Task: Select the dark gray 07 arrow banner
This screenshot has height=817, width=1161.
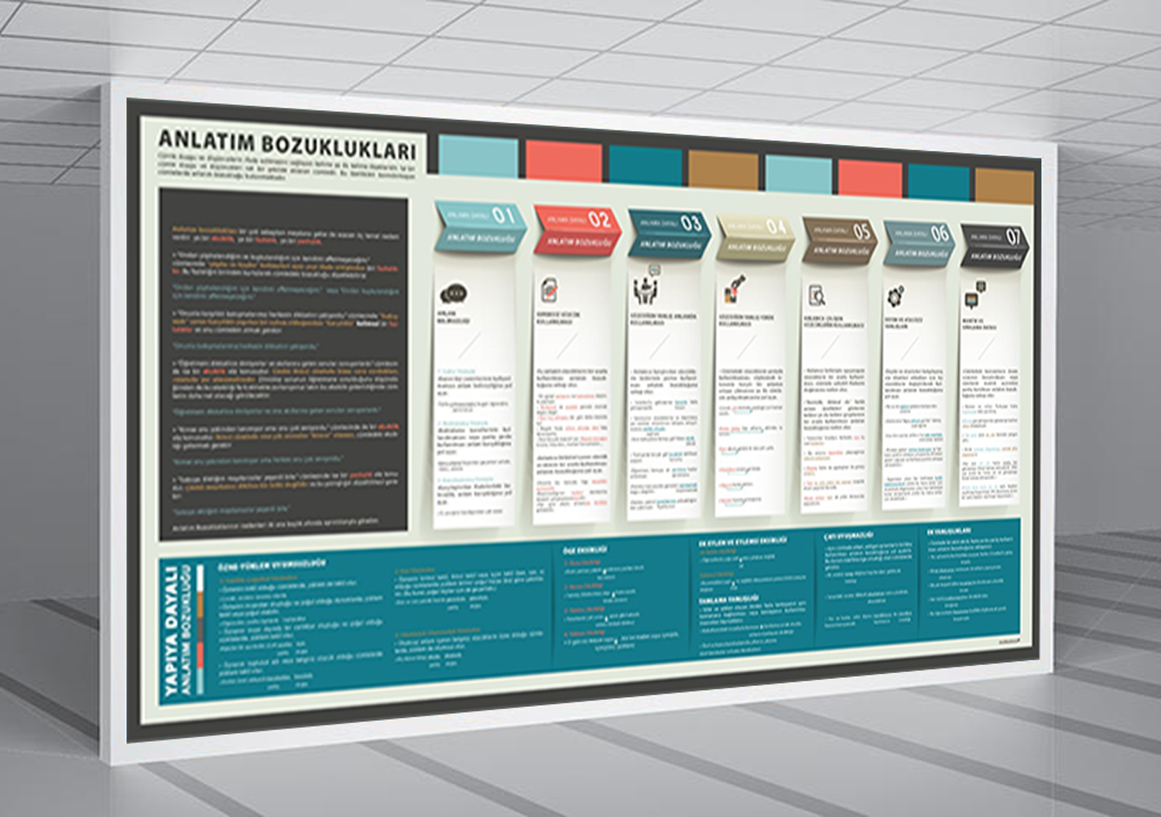Action: (x=995, y=245)
